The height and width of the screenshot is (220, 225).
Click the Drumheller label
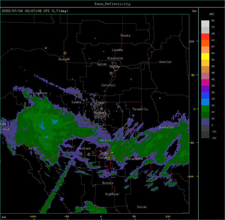167,127
